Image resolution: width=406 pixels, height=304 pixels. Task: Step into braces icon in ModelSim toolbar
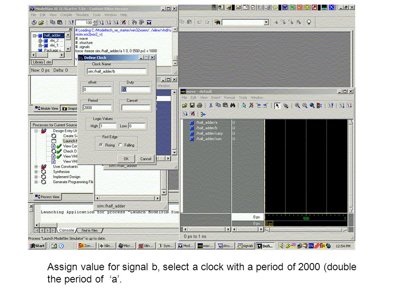tap(134, 22)
